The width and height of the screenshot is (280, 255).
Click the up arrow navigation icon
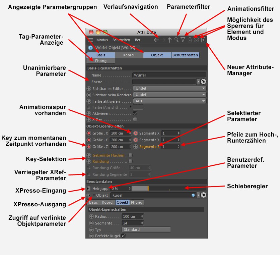pyautogui.click(x=169, y=40)
